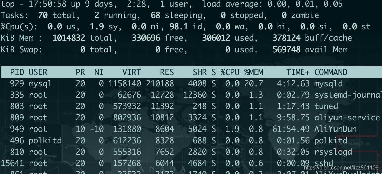Click the polkitd user entry

(x=45, y=141)
